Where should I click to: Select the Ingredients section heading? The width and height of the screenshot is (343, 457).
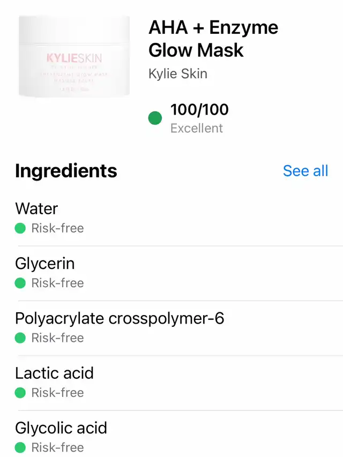(x=66, y=171)
